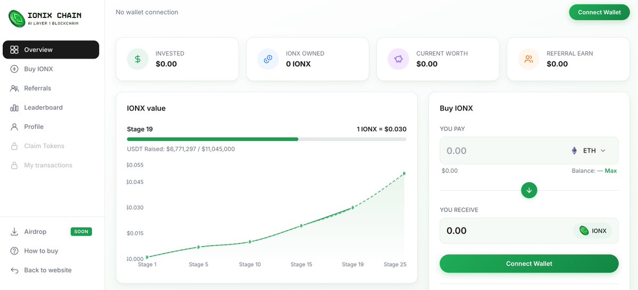638x290 pixels.
Task: Click the Invested dollar sign icon
Action: click(x=138, y=59)
